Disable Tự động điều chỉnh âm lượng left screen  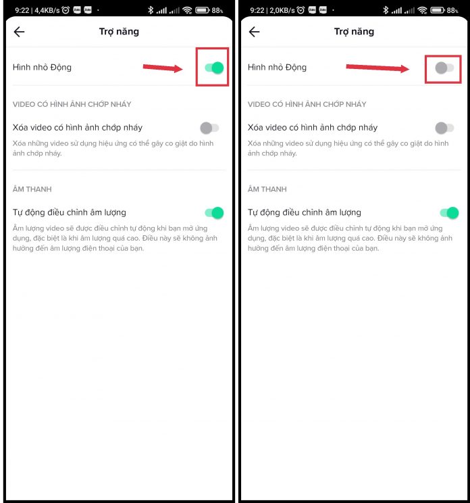pos(214,213)
